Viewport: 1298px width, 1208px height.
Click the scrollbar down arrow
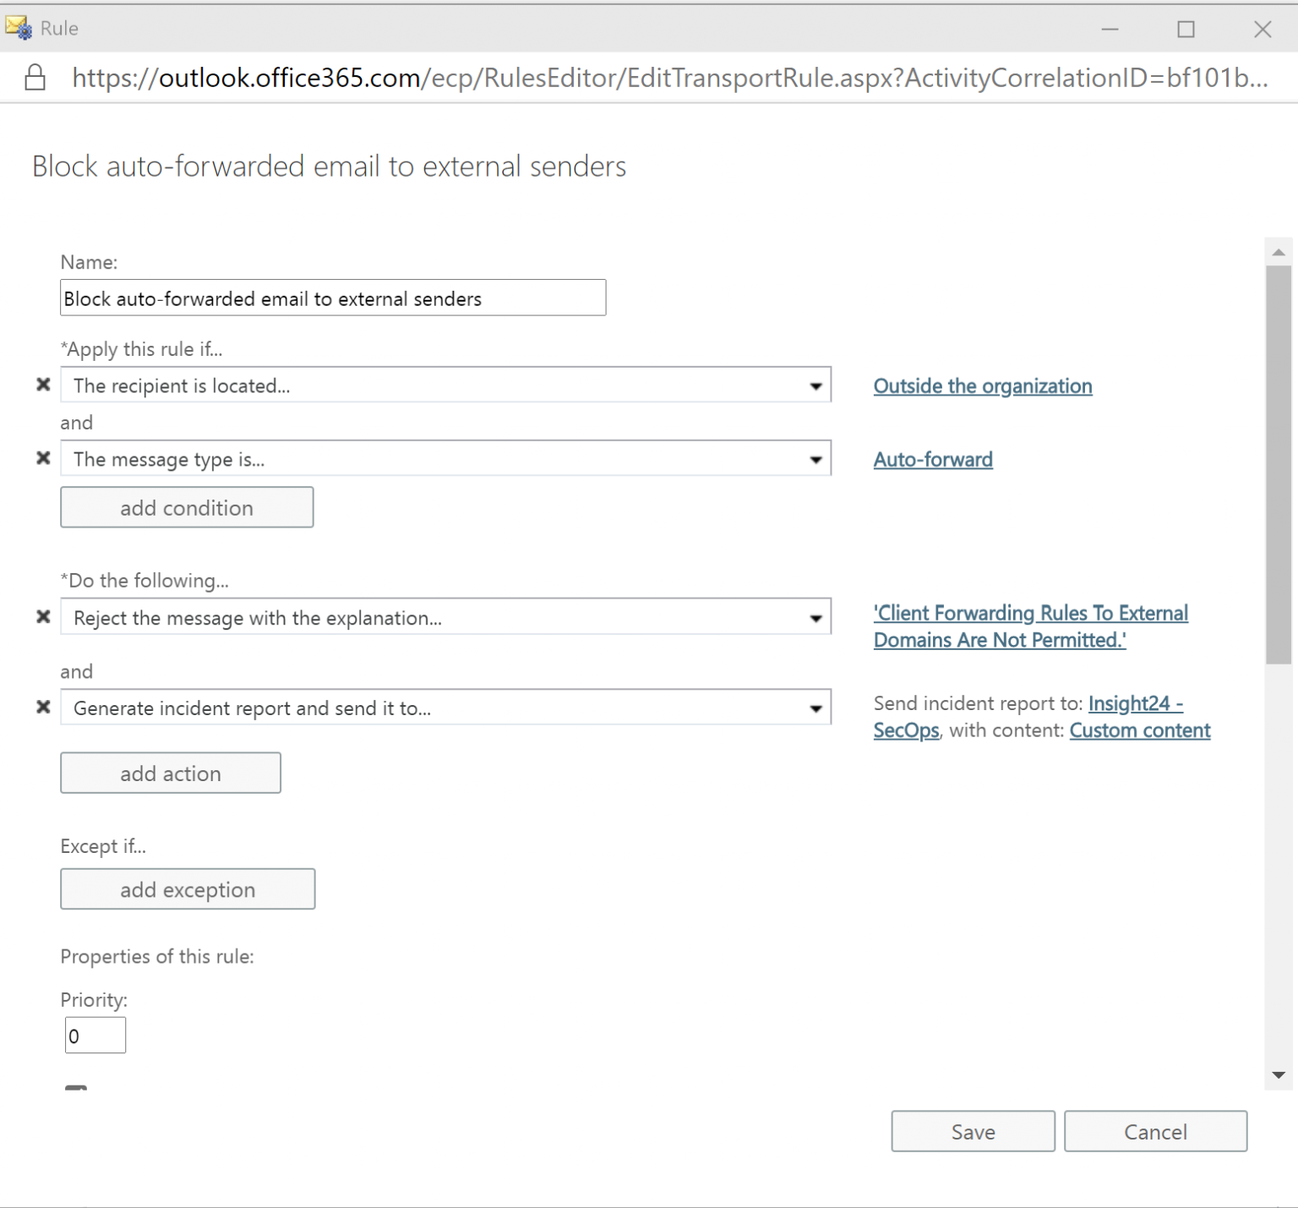tap(1278, 1074)
